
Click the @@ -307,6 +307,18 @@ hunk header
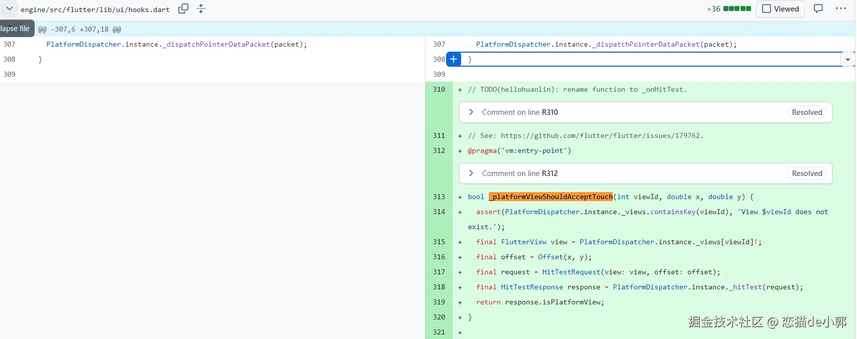click(80, 30)
